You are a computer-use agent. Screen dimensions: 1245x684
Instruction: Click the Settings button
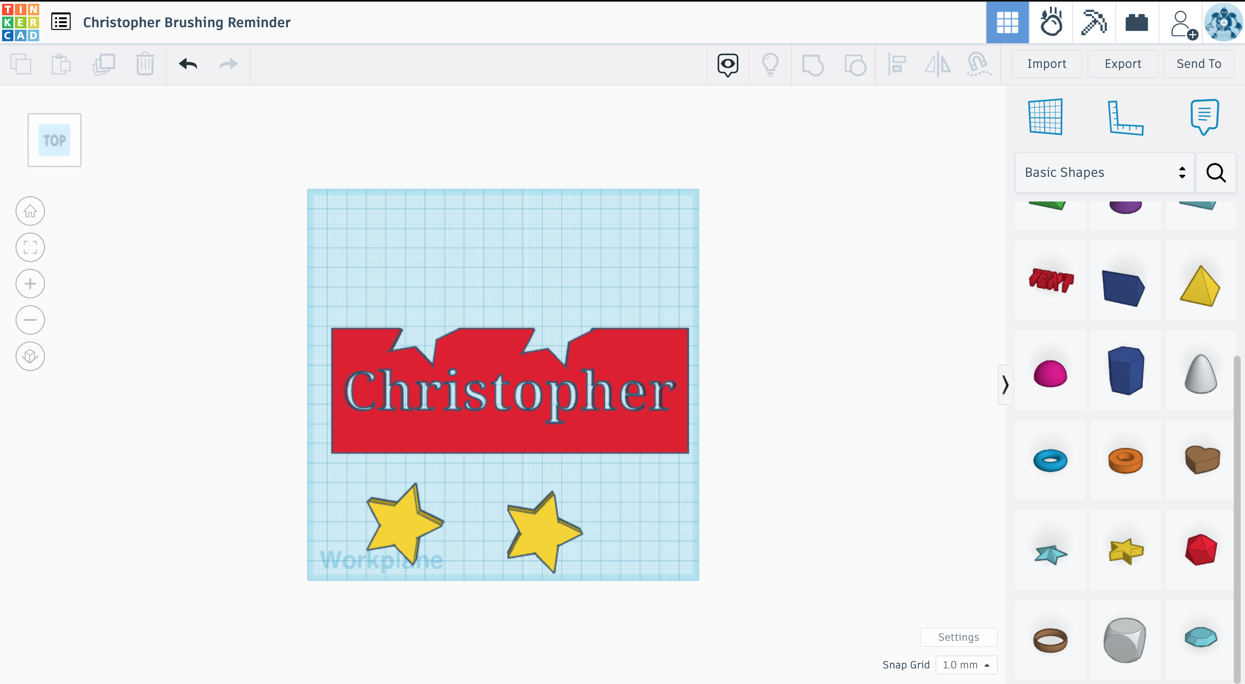coord(958,637)
